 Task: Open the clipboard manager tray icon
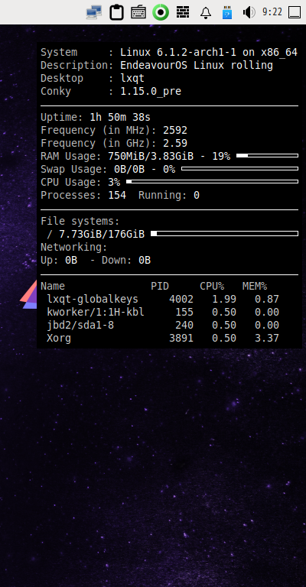[116, 12]
